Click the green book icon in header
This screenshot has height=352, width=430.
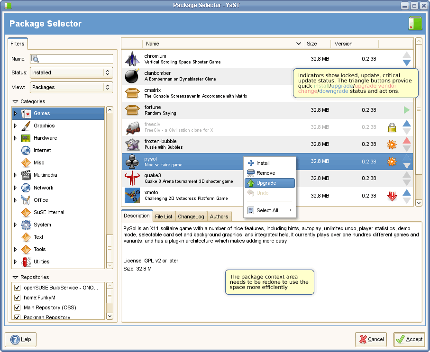[415, 23]
